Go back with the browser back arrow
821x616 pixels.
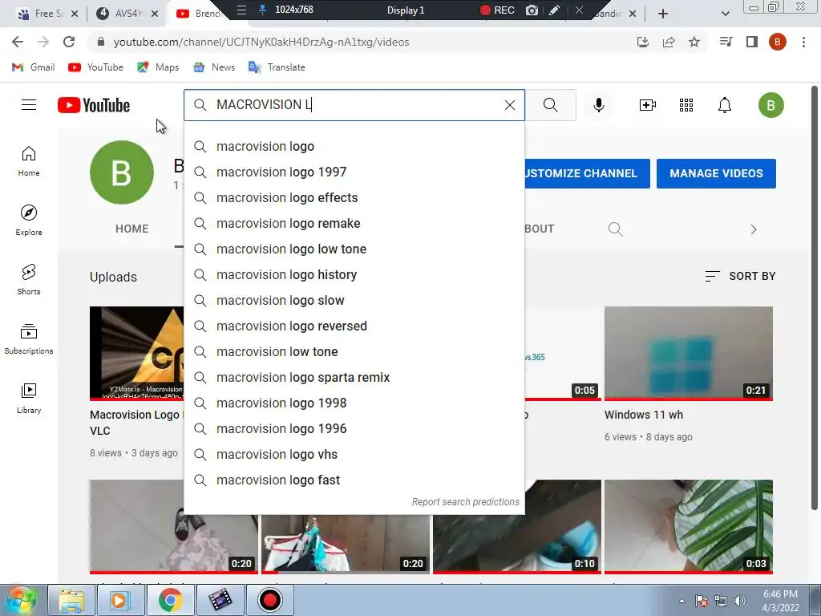coord(18,42)
